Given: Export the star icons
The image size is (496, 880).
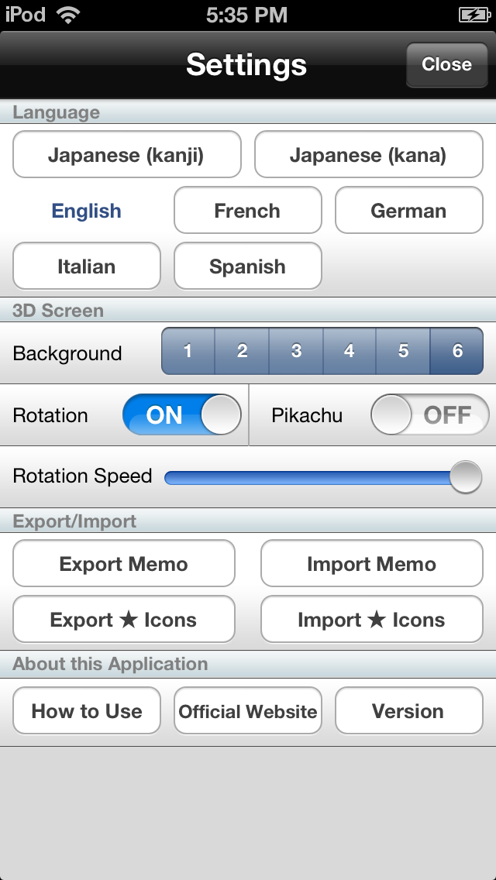Looking at the screenshot, I should 123,620.
